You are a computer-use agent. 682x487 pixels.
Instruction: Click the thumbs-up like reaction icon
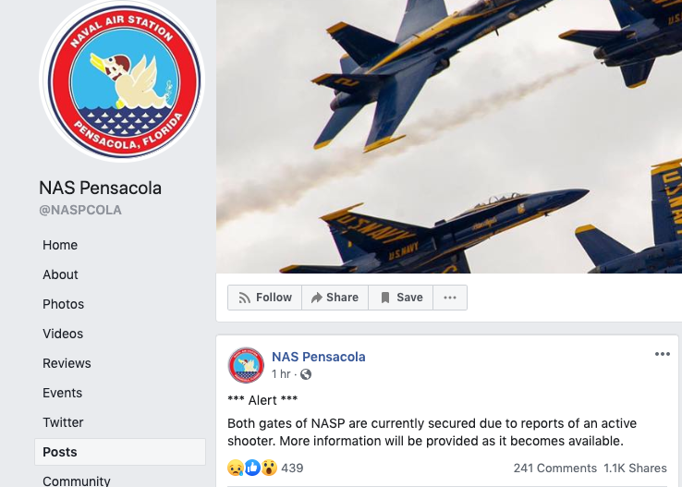[x=252, y=468]
